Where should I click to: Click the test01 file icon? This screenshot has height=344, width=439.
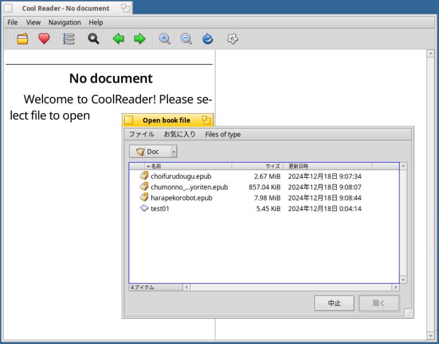[x=144, y=208]
